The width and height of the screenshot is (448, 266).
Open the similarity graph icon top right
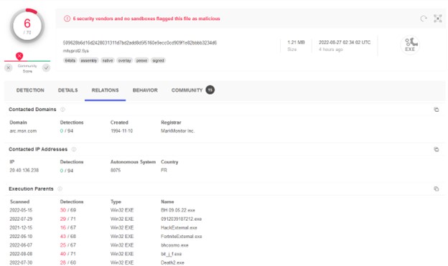pos(438,19)
